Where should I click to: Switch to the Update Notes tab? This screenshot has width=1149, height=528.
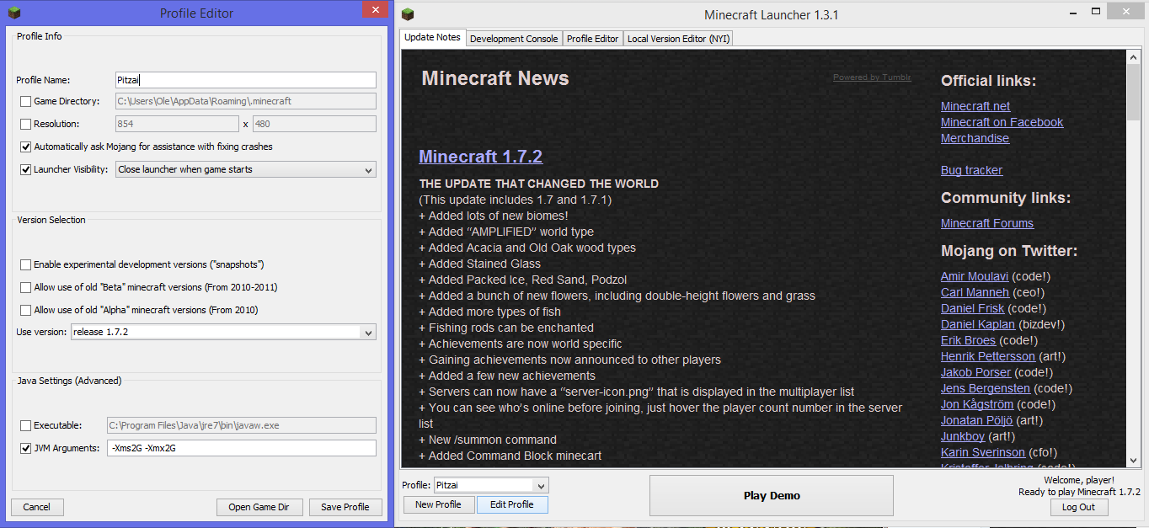[x=432, y=38]
